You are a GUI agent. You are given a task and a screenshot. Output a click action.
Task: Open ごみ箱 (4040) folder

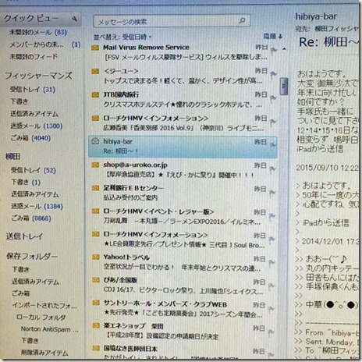[30, 138]
